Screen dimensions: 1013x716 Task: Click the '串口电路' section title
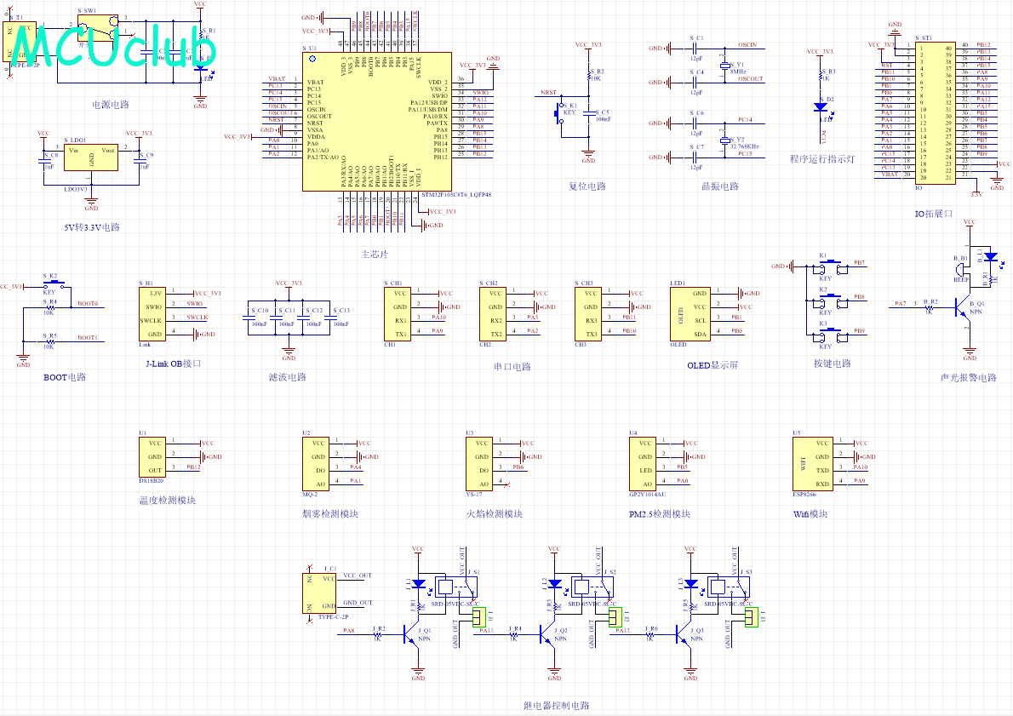click(x=512, y=367)
